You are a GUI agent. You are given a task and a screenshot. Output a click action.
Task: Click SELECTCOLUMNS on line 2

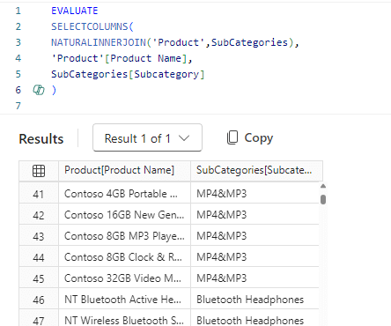point(90,26)
